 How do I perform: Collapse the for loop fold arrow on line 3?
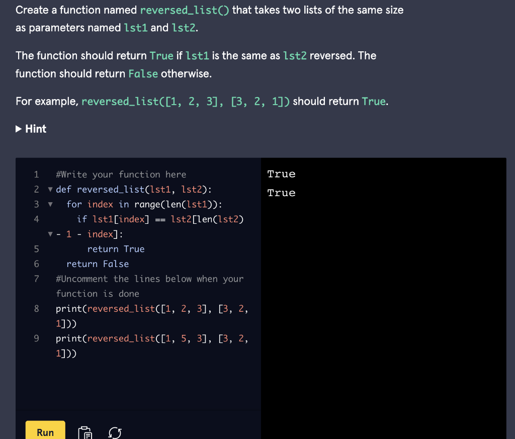click(x=50, y=204)
